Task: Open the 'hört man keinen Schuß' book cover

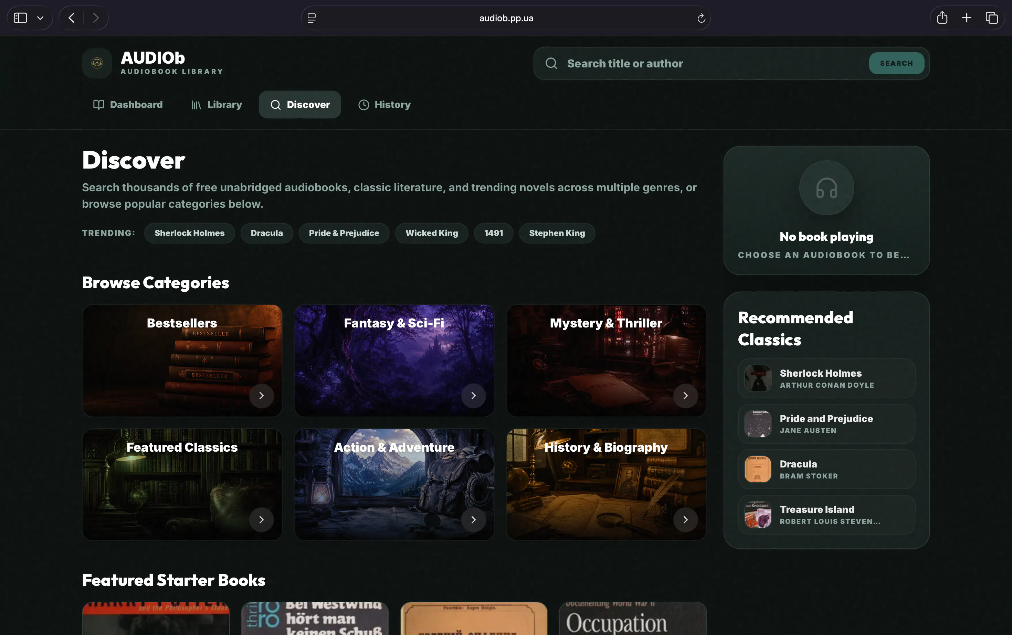Action: [315, 618]
